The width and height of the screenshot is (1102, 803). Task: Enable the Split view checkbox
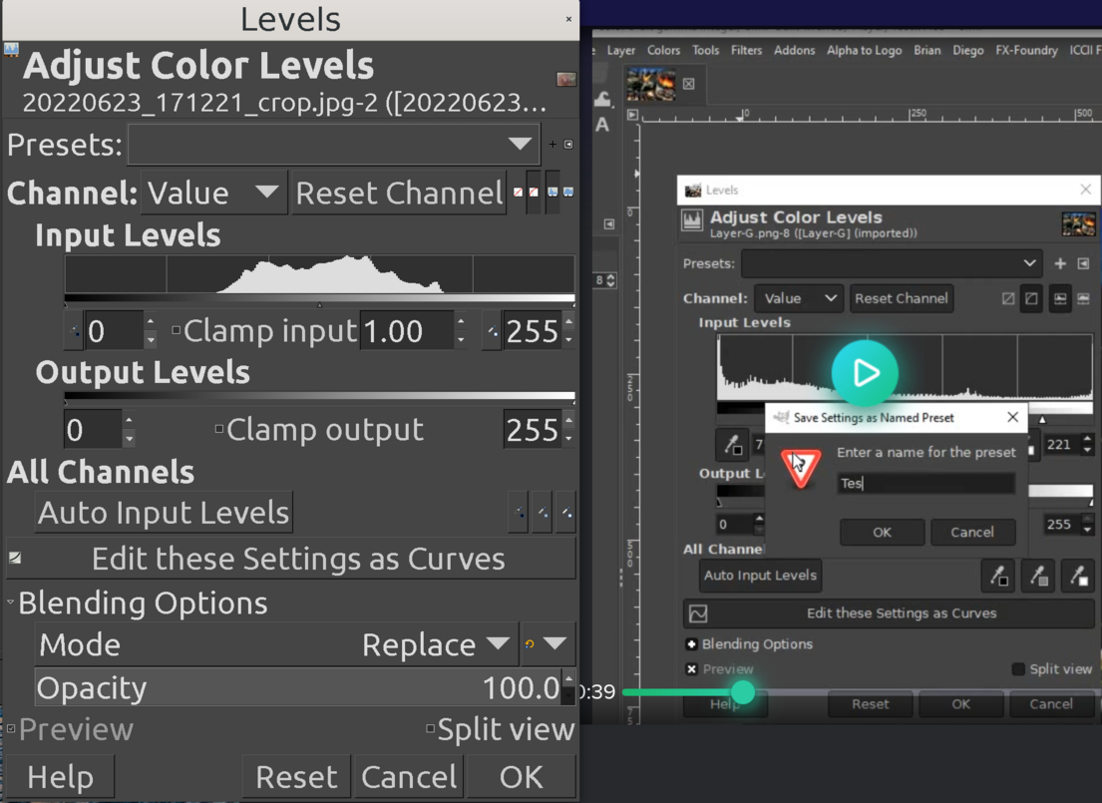[x=430, y=728]
